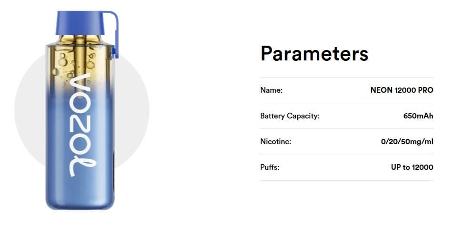The image size is (471, 225).
Task: Select the UP to 12000 value
Action: click(412, 167)
